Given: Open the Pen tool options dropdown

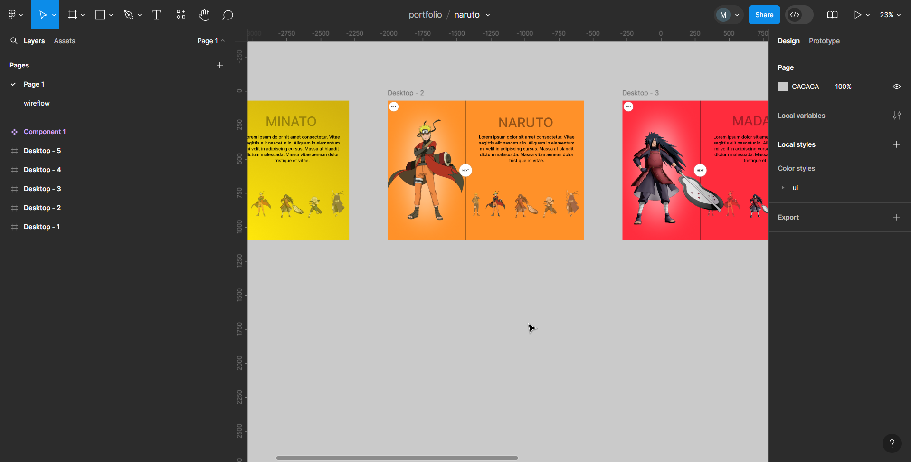Looking at the screenshot, I should (140, 15).
